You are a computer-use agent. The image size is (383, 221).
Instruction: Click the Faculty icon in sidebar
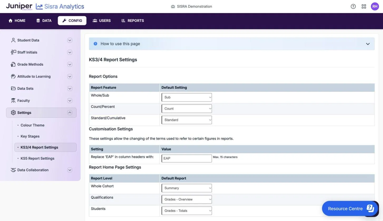pyautogui.click(x=13, y=101)
